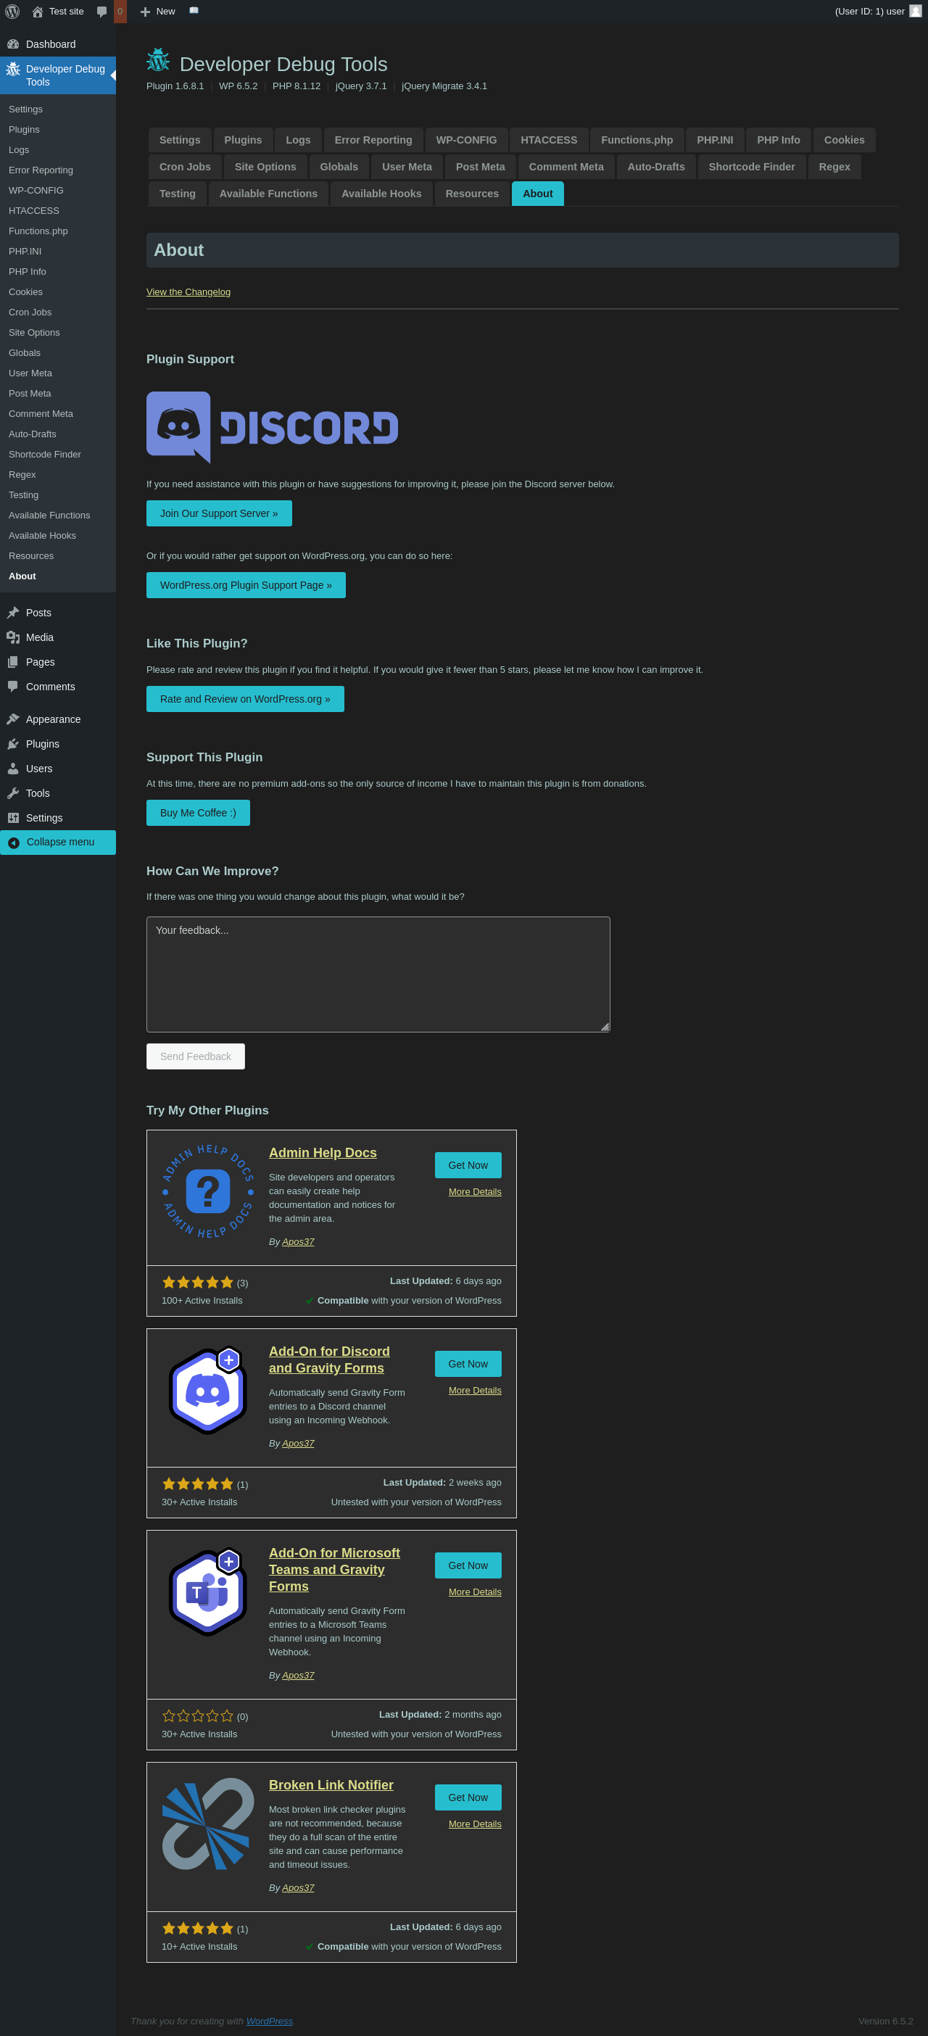Switch to the Available Hooks tab
This screenshot has height=2036, width=928.
pyautogui.click(x=381, y=194)
